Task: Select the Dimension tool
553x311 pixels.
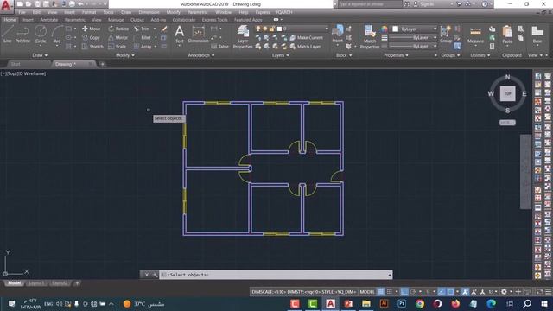Action: coord(198,35)
